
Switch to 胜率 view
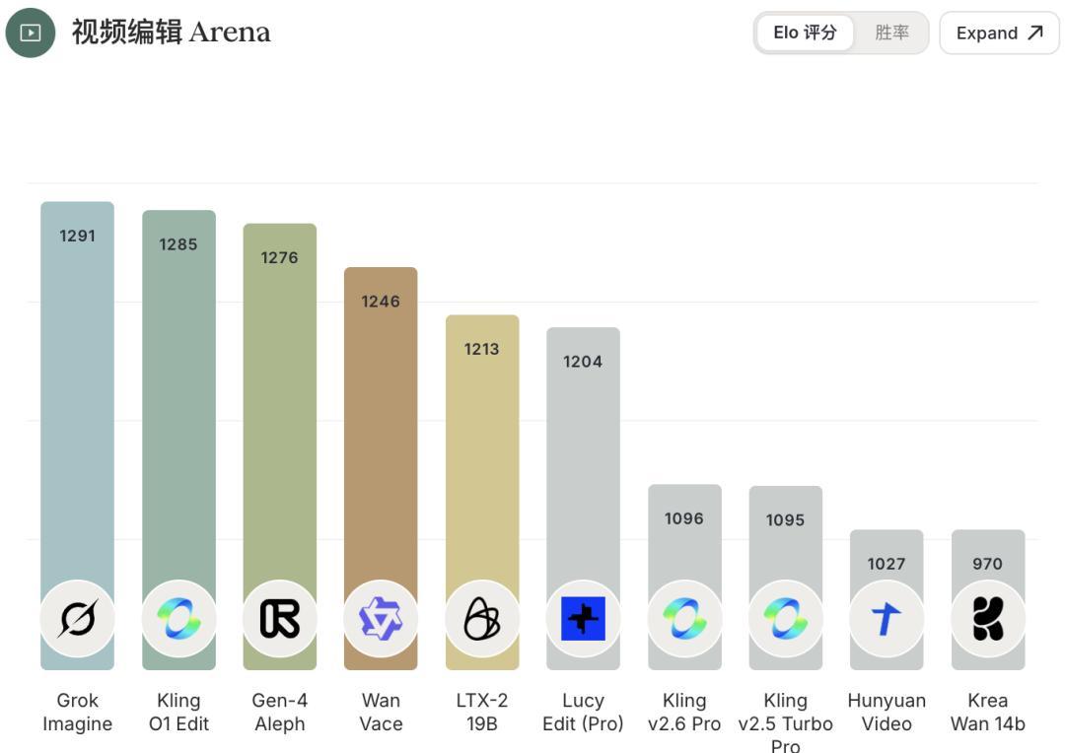pyautogui.click(x=891, y=33)
